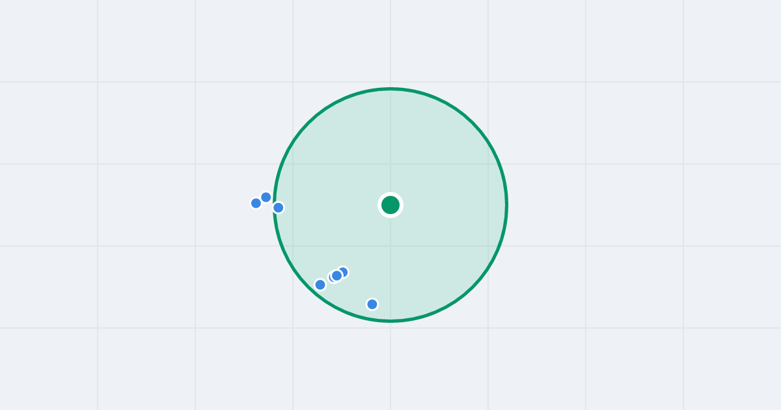Select the topmost blue dot left of circle

point(266,197)
